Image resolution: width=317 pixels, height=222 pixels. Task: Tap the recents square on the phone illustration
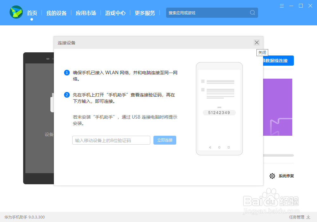(228, 147)
